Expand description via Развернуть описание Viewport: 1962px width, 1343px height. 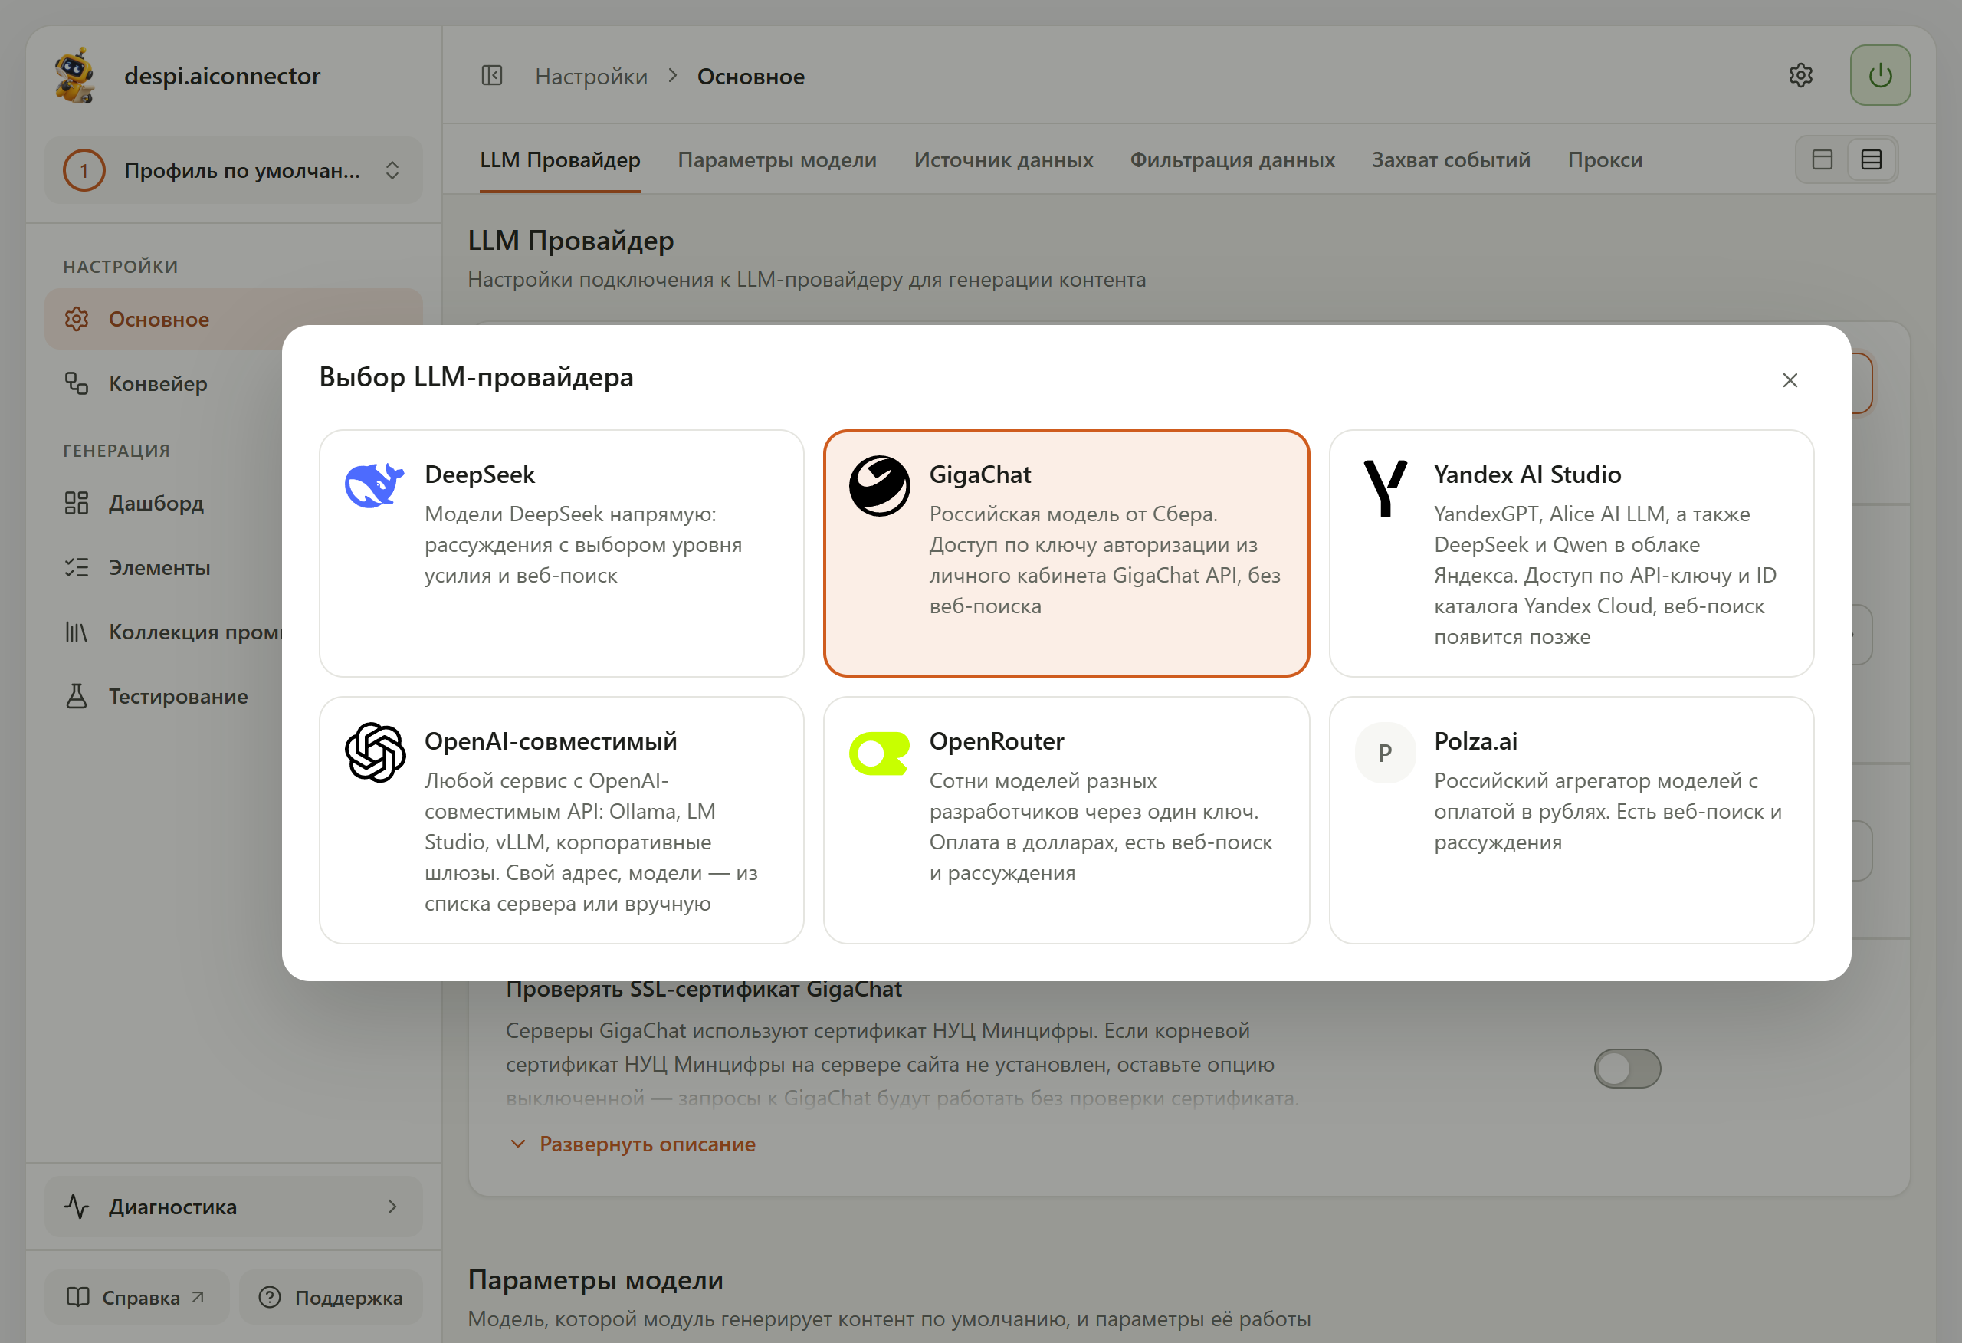tap(632, 1144)
